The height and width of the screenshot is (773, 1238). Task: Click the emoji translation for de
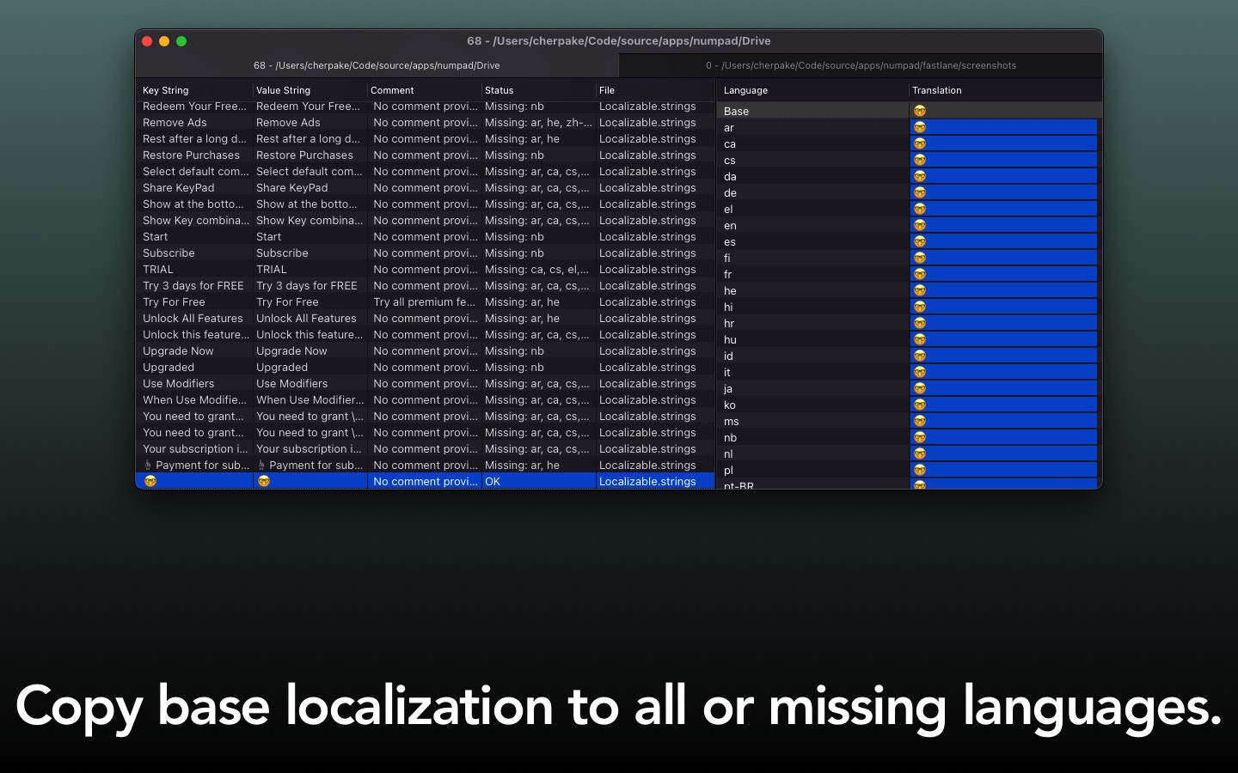click(920, 192)
